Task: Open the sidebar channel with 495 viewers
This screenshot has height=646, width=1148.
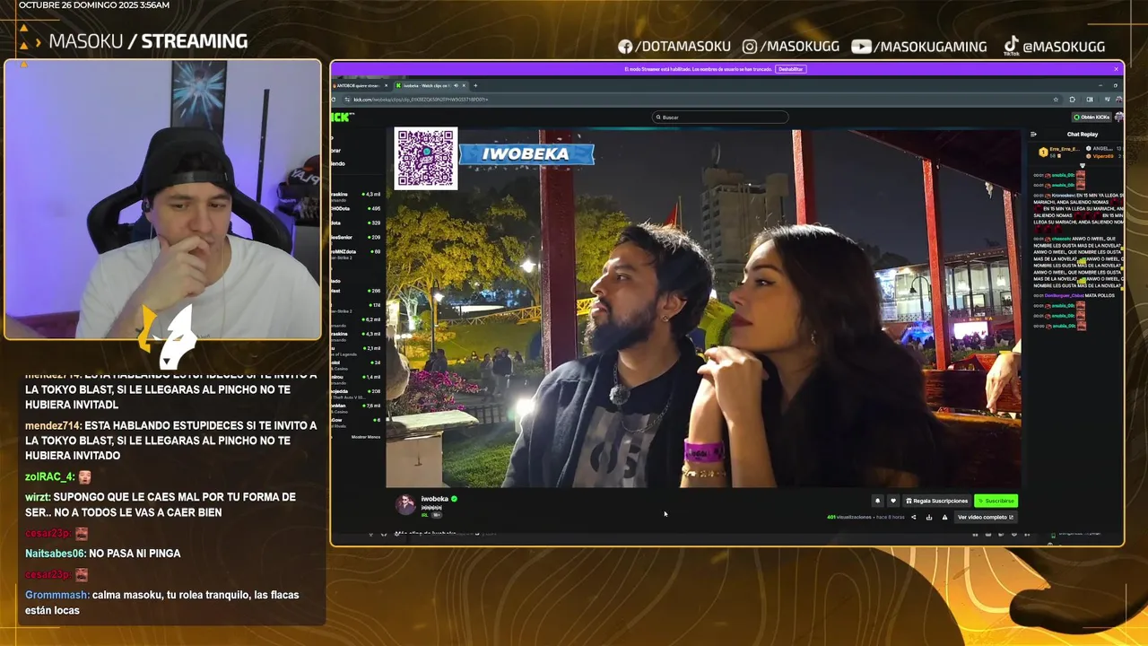Action: 357,208
